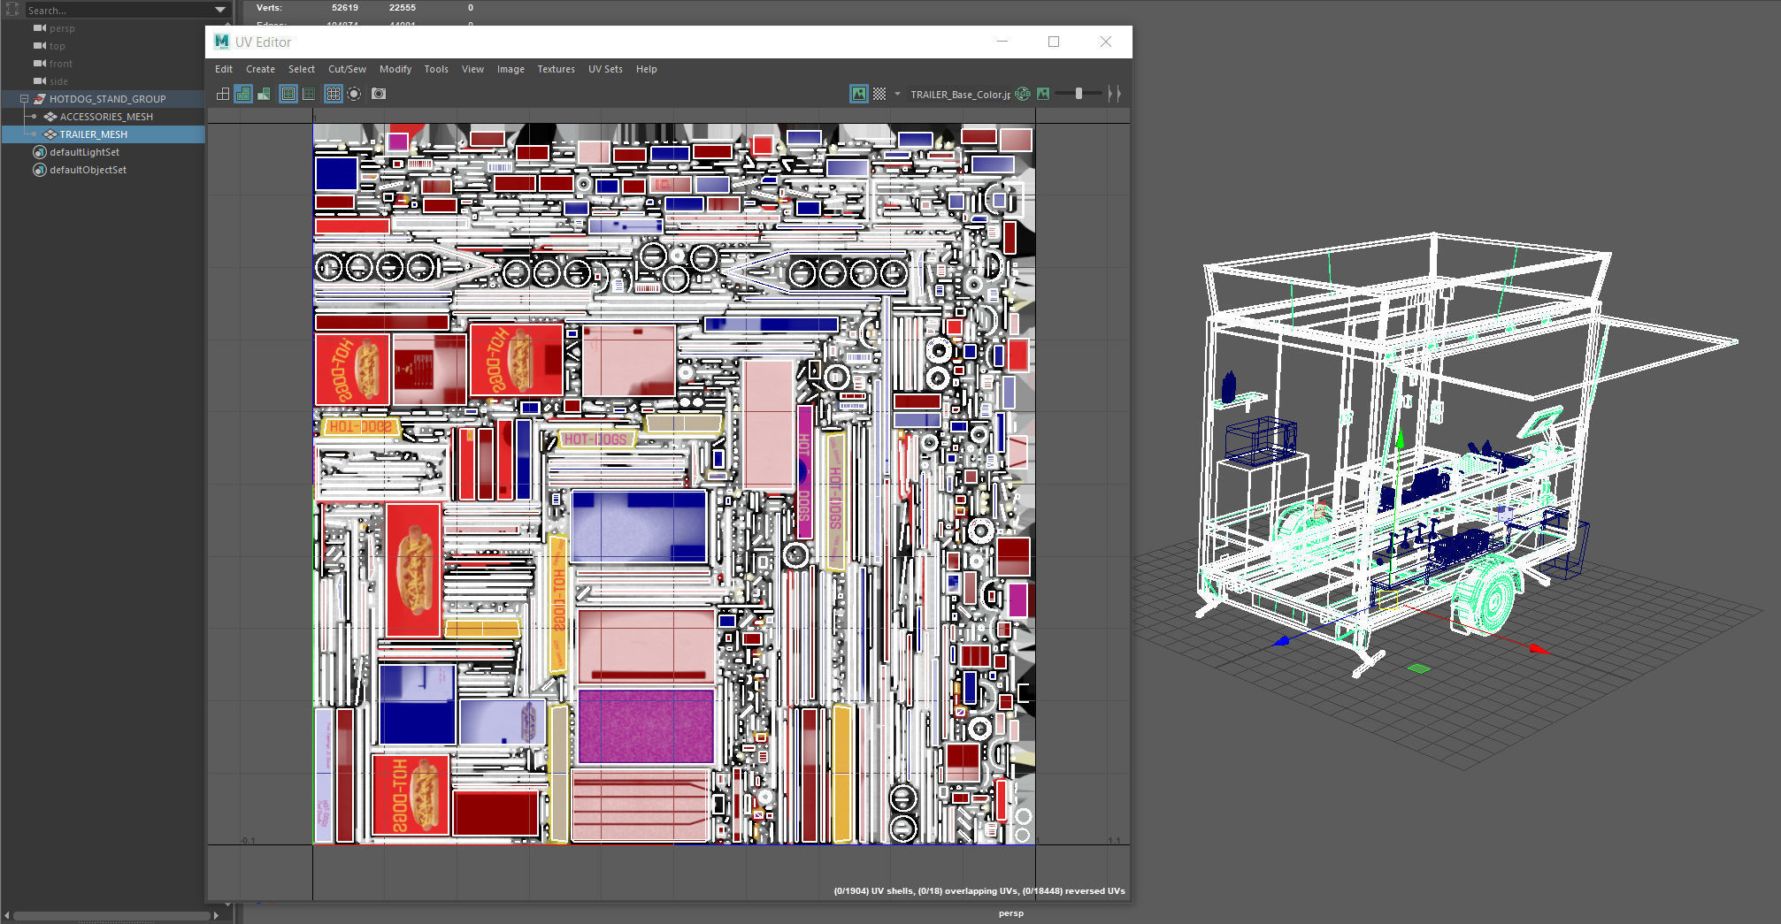Select the front camera in Outliner
This screenshot has width=1781, height=924.
61,64
